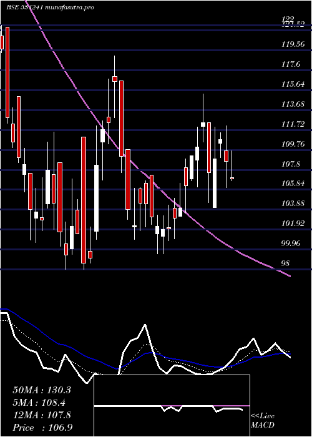This screenshot has width=312, height=437.
Task: Select the 109.76 price axis label
Action: point(293,144)
